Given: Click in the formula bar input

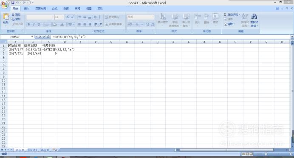Looking at the screenshot, I should point(171,37).
